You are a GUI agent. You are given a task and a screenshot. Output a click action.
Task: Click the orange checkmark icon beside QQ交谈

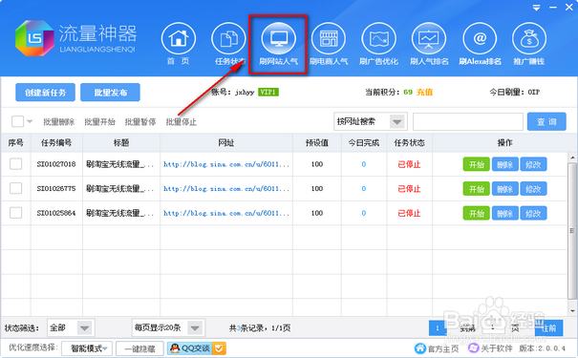coord(219,348)
